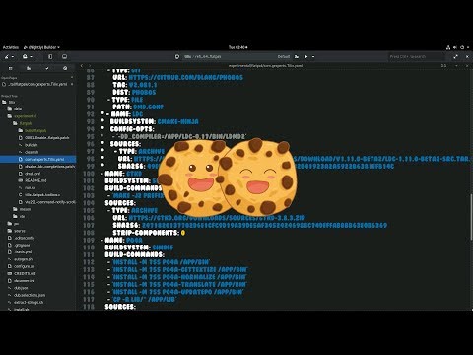Viewport: 473px width, 355px height.
Task: Click line number 110 in gutter
Action: (x=89, y=248)
